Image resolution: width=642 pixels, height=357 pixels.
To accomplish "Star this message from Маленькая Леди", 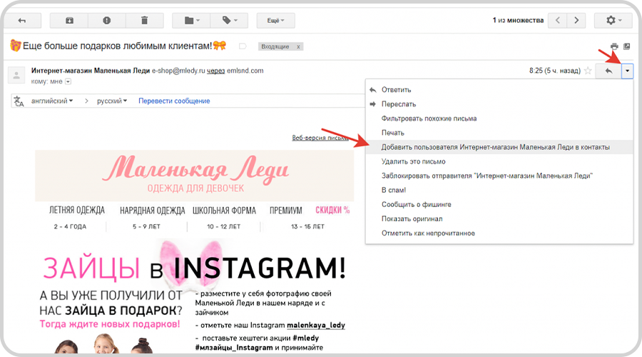I will (588, 71).
